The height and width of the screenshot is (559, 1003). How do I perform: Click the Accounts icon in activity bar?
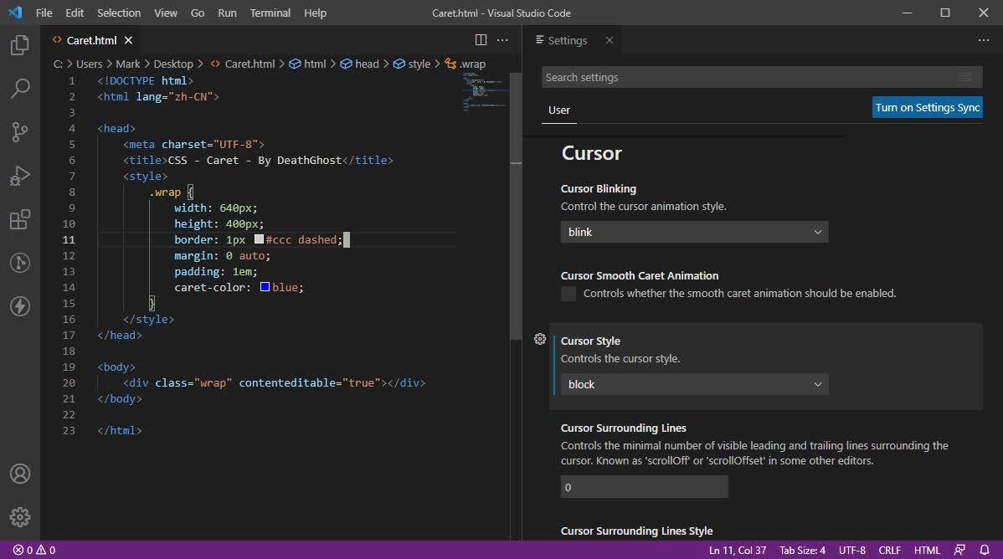(x=20, y=474)
